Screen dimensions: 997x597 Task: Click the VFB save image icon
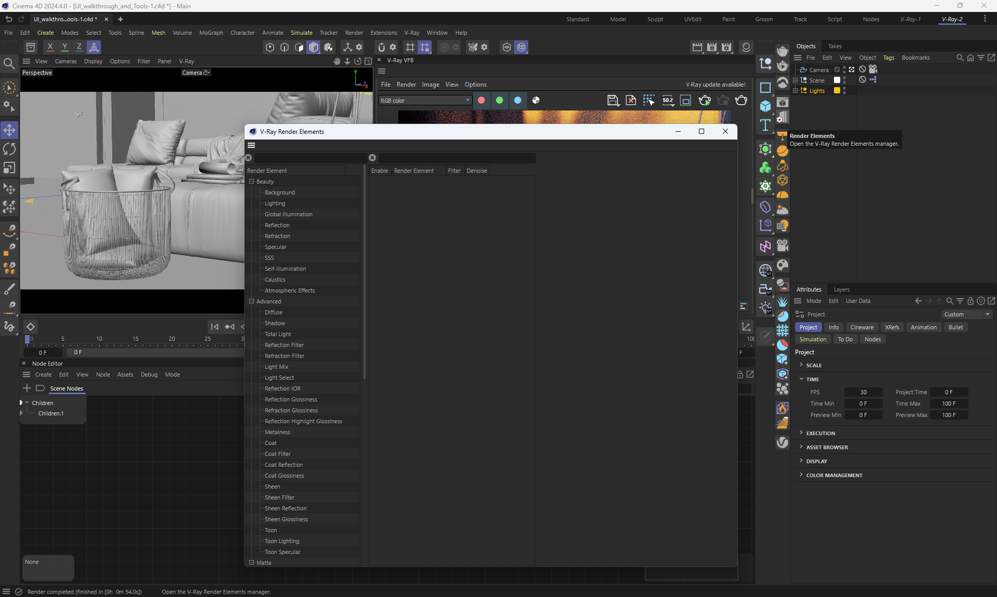[x=613, y=101]
